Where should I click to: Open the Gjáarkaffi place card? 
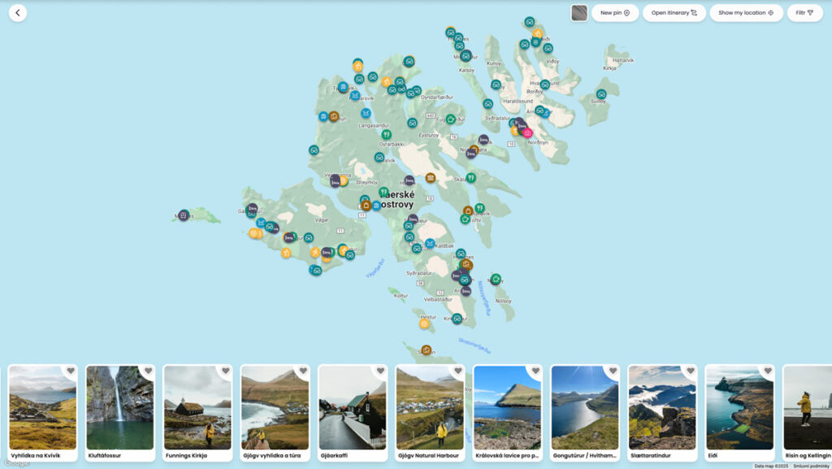351,410
